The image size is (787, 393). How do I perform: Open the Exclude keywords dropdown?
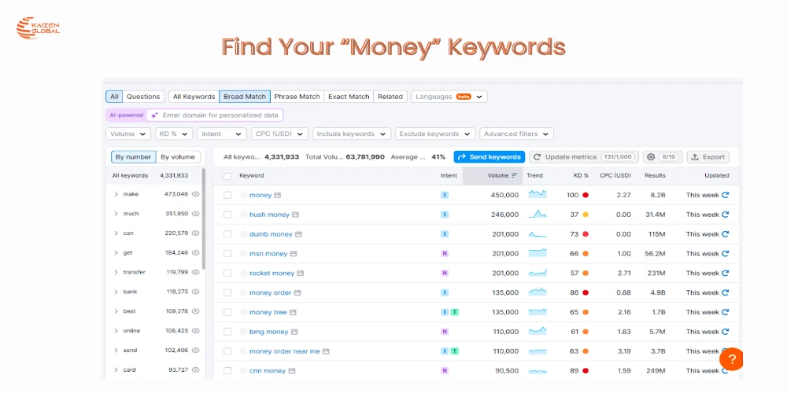(x=435, y=134)
